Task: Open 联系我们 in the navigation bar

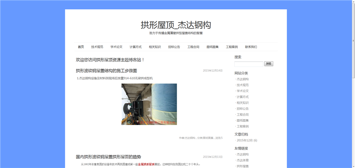Action: pos(251,47)
